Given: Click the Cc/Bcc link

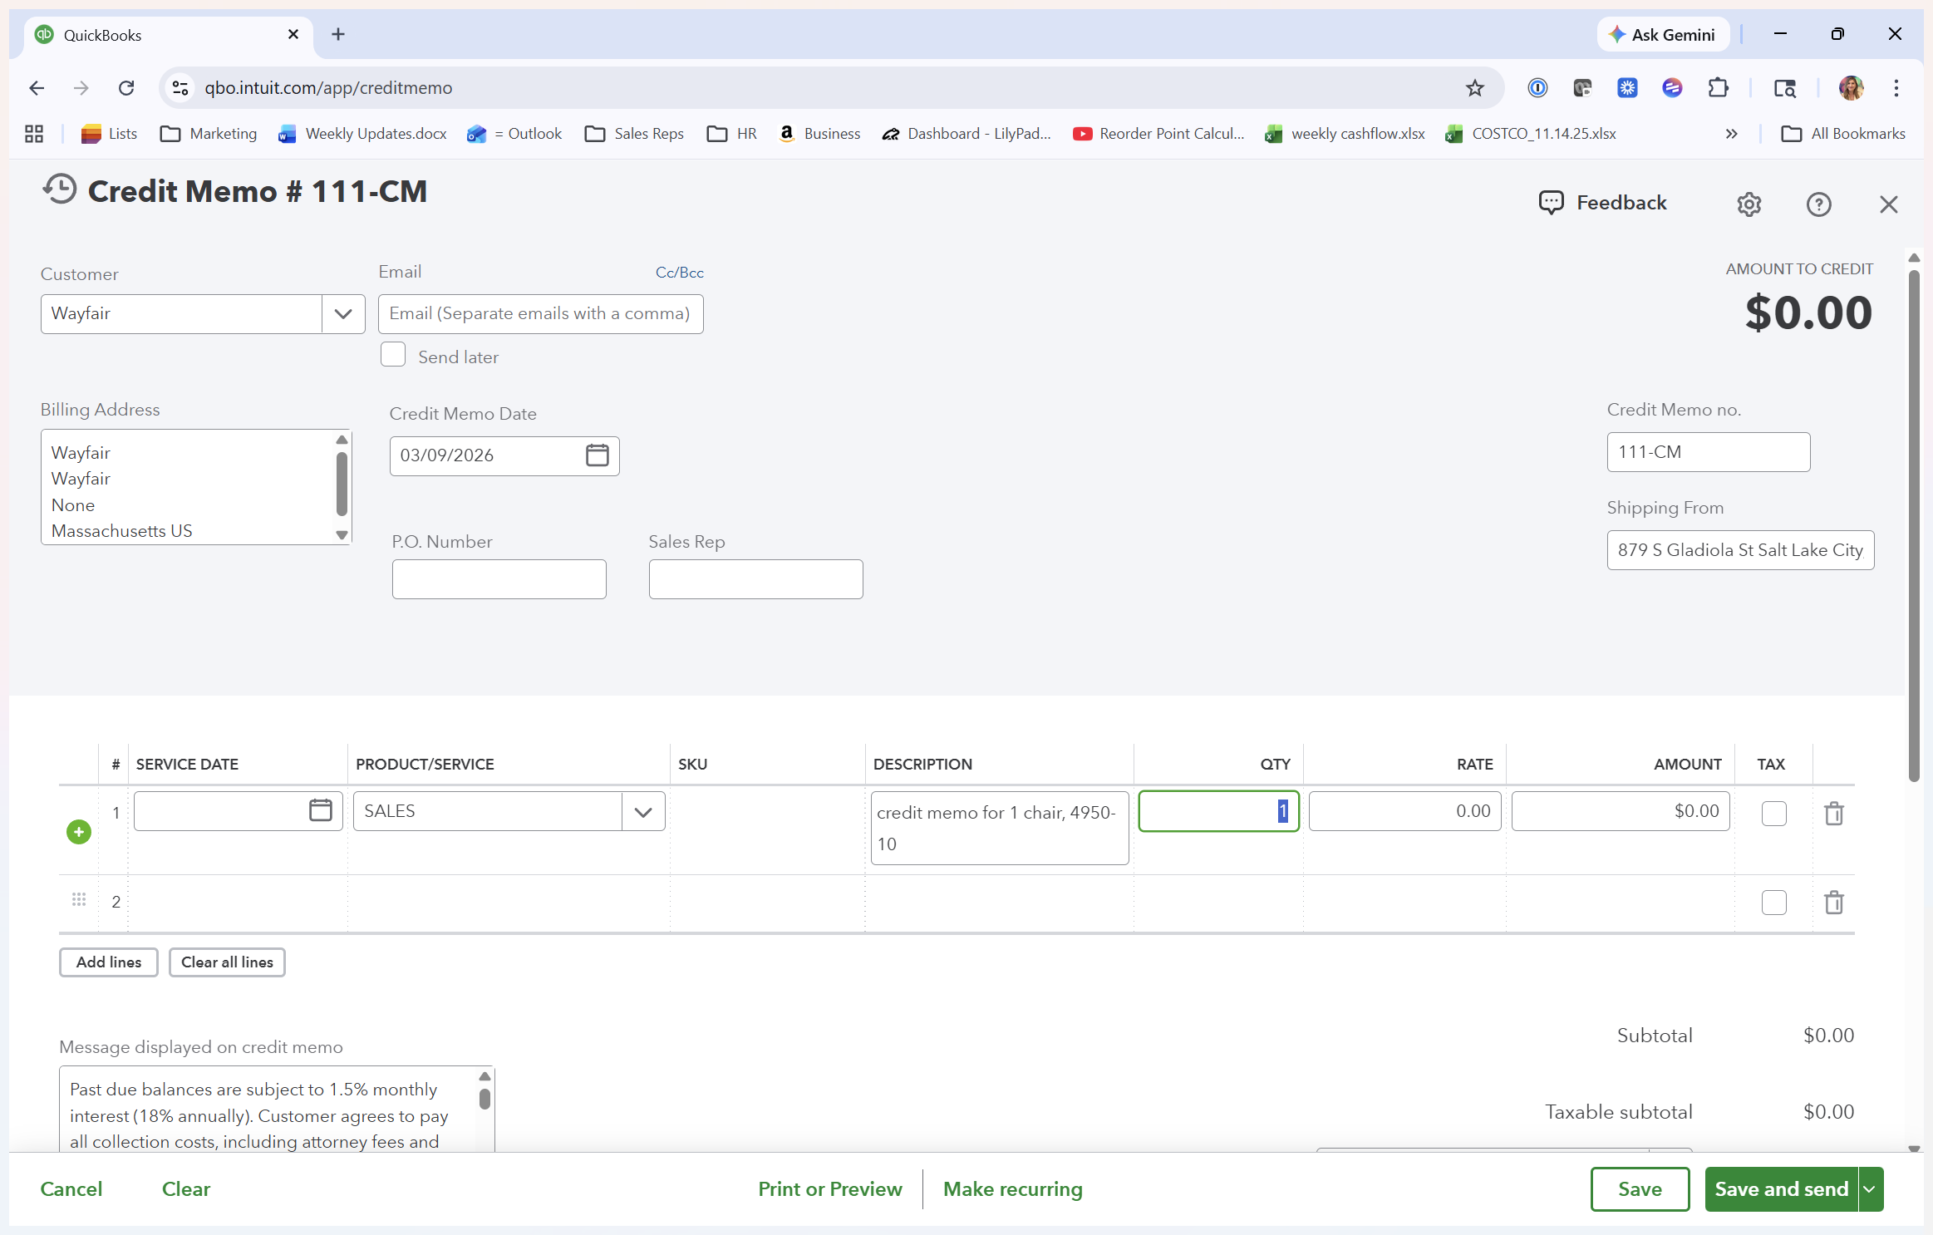Looking at the screenshot, I should click(x=679, y=273).
